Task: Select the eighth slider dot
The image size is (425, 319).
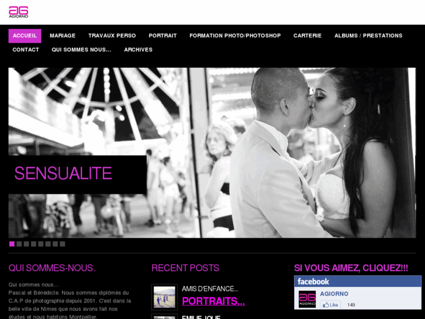Action: pos(63,244)
